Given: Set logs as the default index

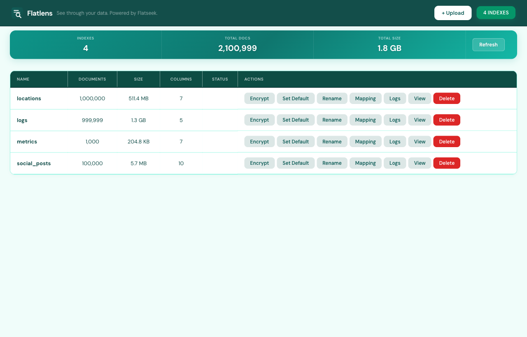Looking at the screenshot, I should tap(296, 120).
